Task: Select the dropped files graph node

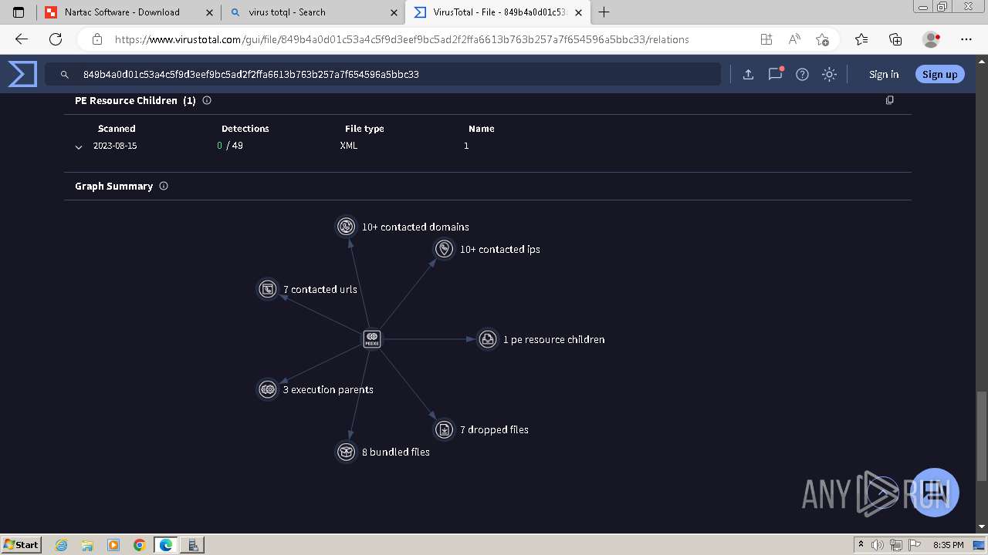Action: [444, 429]
